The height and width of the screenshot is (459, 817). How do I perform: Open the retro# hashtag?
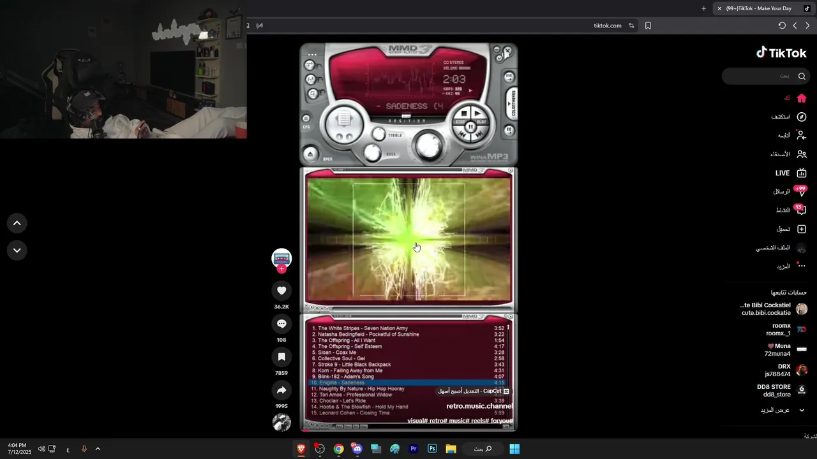click(x=439, y=421)
